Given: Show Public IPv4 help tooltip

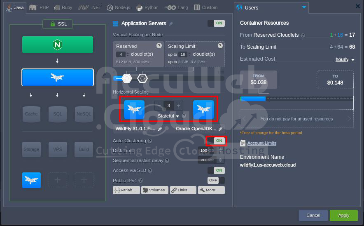Looking at the screenshot, I should point(140,181).
